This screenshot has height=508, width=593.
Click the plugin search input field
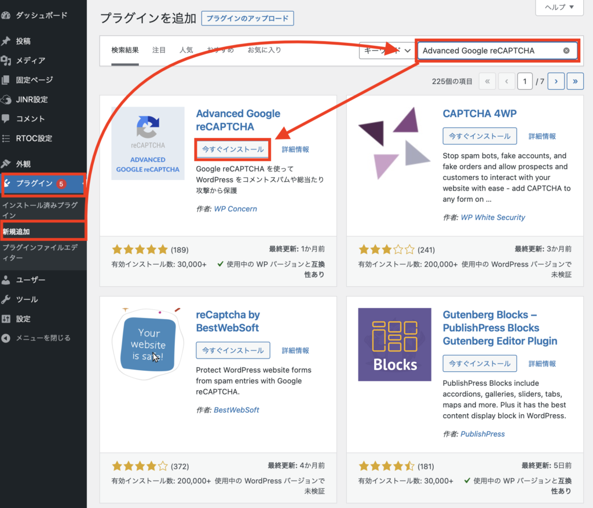[x=489, y=50]
